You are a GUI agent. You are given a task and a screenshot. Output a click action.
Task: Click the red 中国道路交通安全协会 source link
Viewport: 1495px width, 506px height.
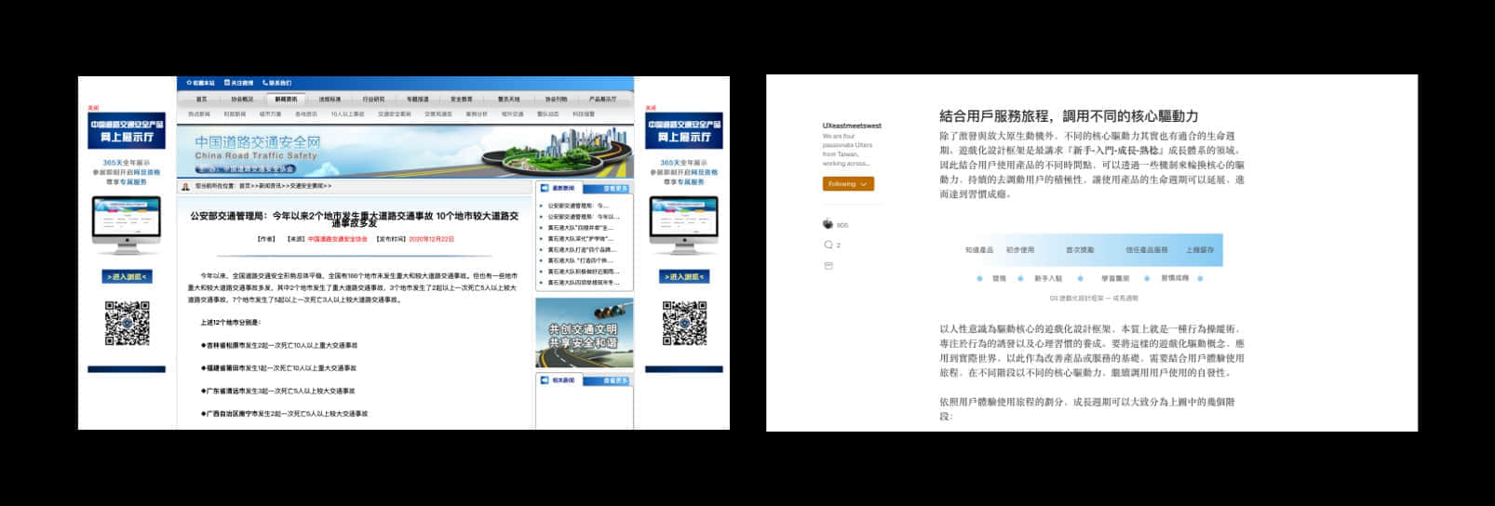click(337, 239)
